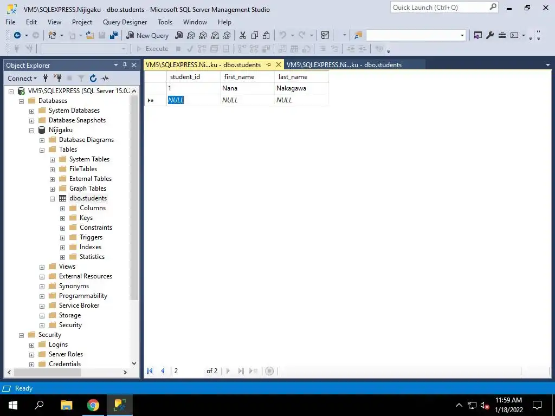The image size is (555, 416).
Task: Open Windows Start menu
Action: 13,405
